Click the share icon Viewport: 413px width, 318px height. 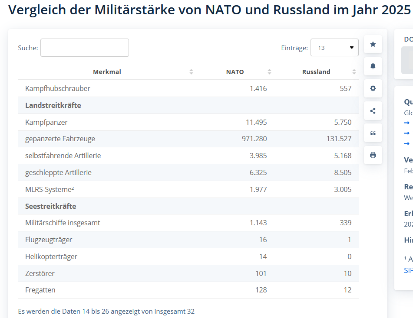373,110
